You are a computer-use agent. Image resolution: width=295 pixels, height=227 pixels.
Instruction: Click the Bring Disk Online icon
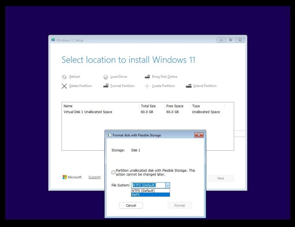pos(147,77)
